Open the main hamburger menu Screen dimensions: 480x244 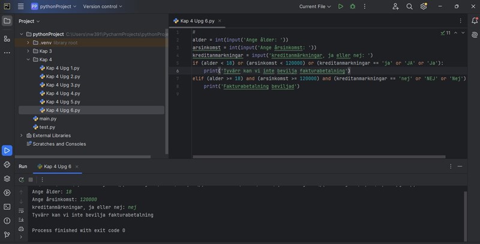[20, 7]
